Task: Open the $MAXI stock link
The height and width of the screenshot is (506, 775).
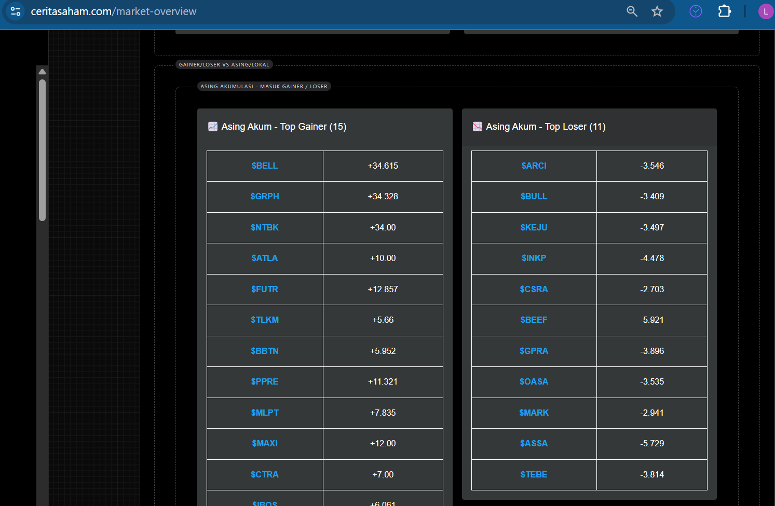Action: (265, 444)
